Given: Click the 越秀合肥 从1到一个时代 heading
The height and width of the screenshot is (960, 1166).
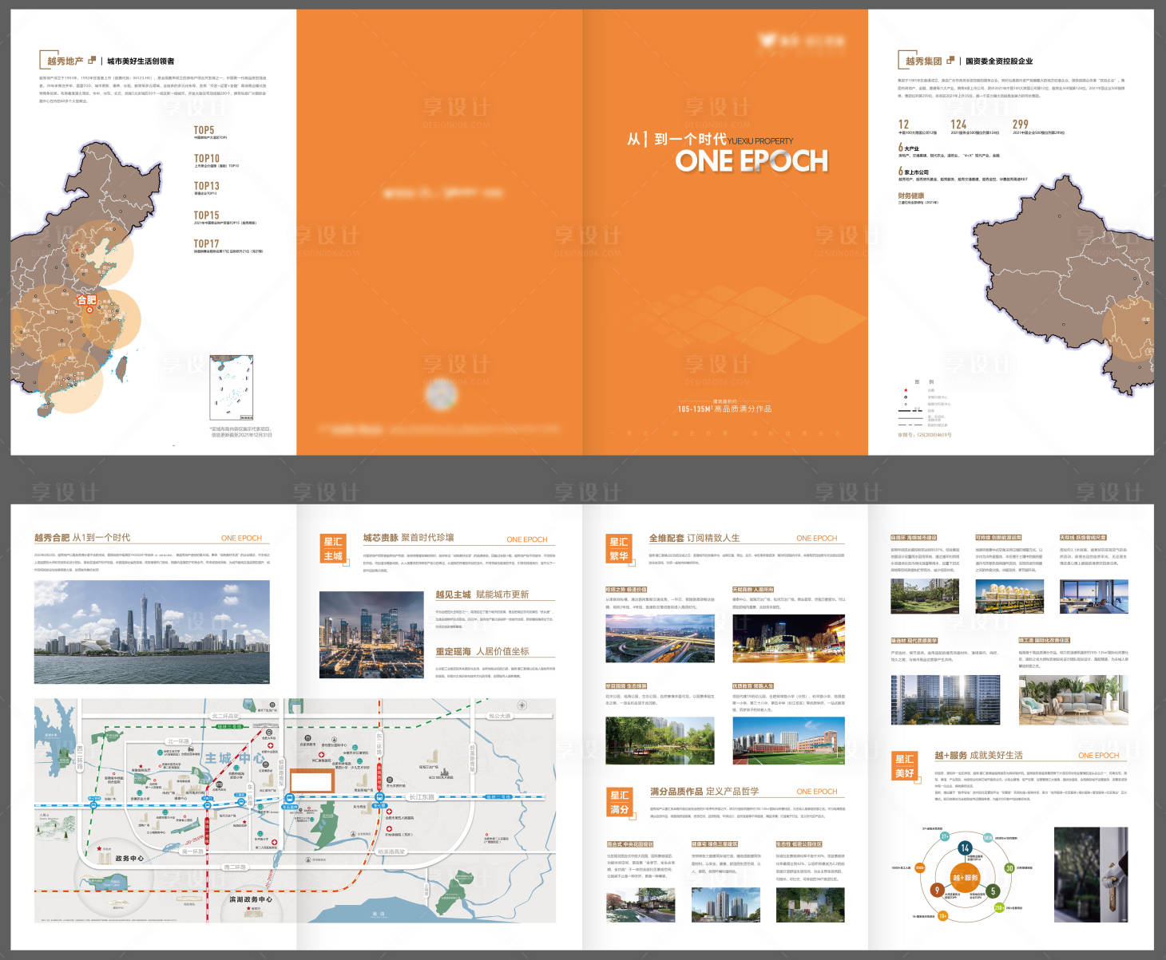Looking at the screenshot, I should click(82, 538).
